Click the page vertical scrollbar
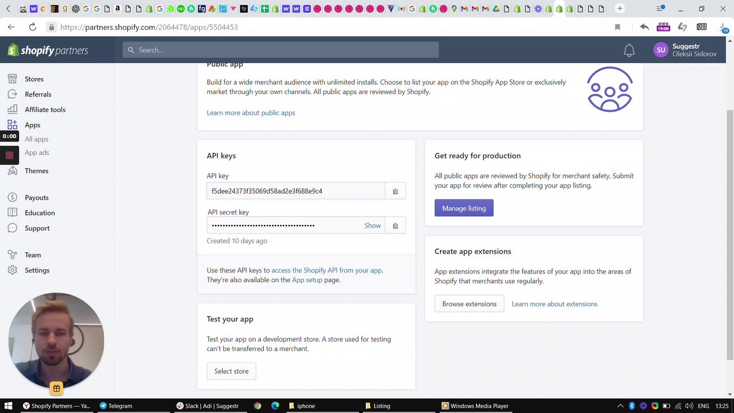734x413 pixels. coord(729,235)
